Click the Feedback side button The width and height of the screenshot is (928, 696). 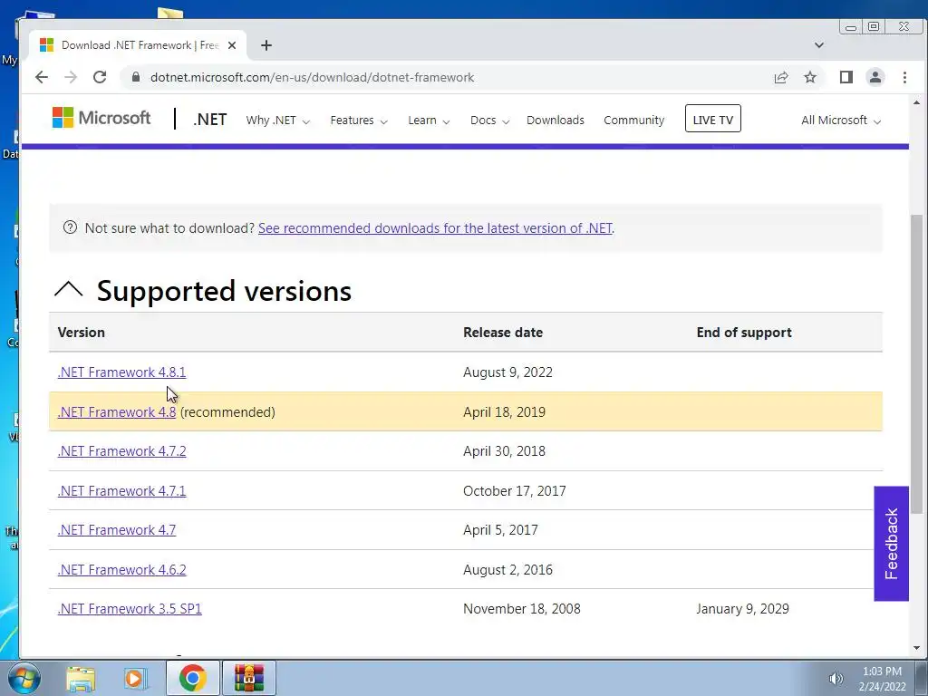pos(891,544)
